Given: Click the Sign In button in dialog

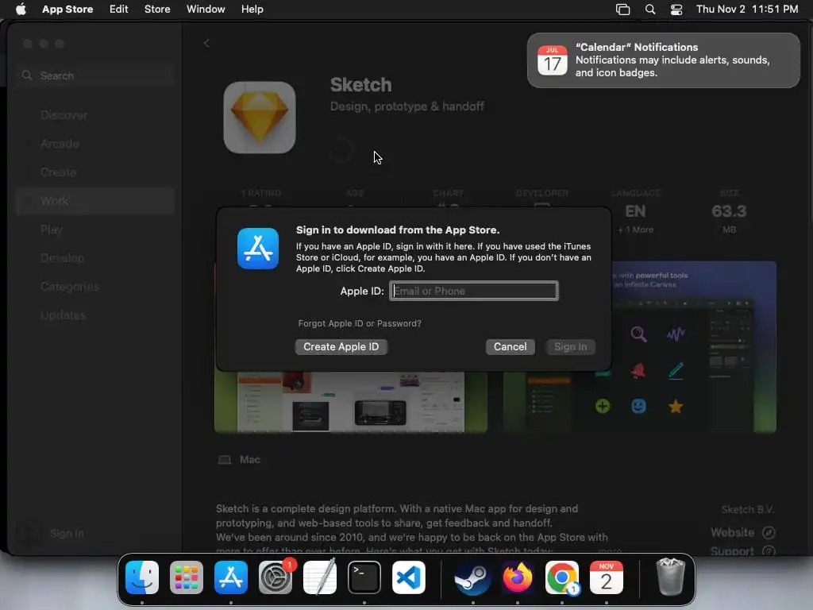Looking at the screenshot, I should point(570,346).
